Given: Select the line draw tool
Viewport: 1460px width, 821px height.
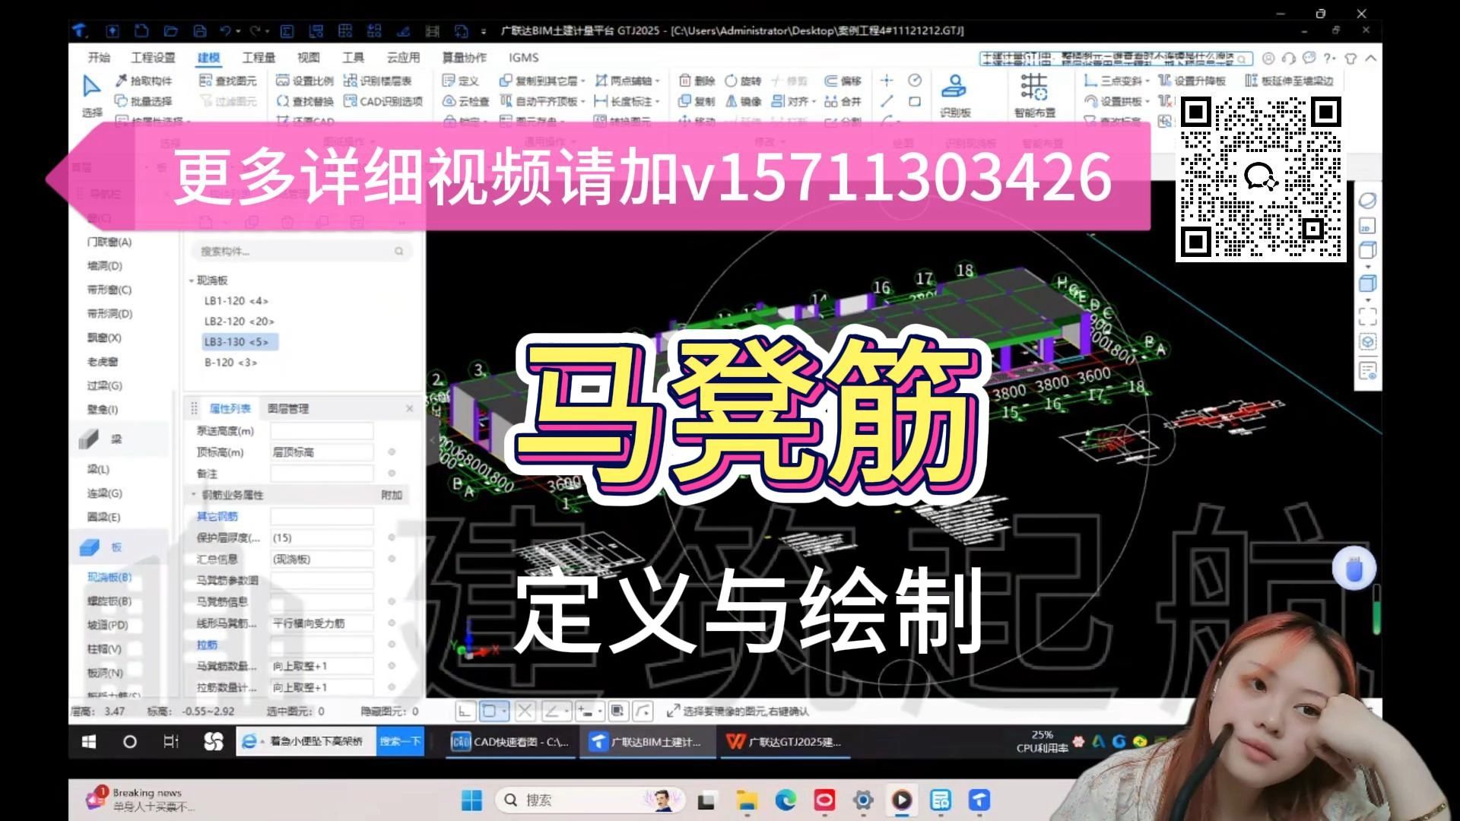Looking at the screenshot, I should pyautogui.click(x=887, y=101).
